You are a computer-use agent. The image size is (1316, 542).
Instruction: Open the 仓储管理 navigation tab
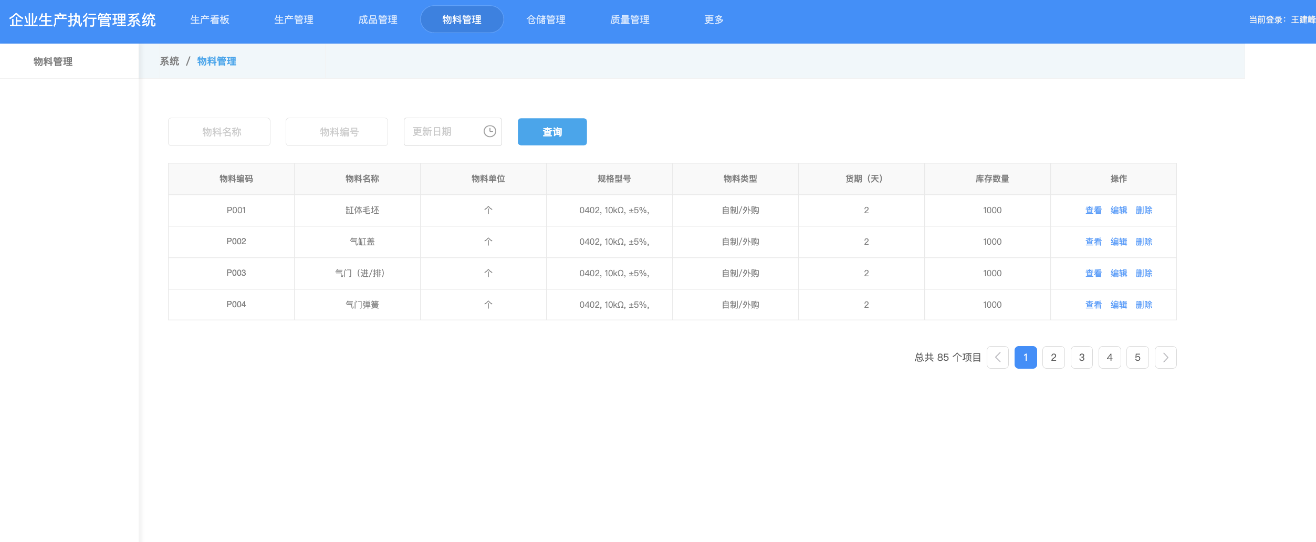click(546, 20)
